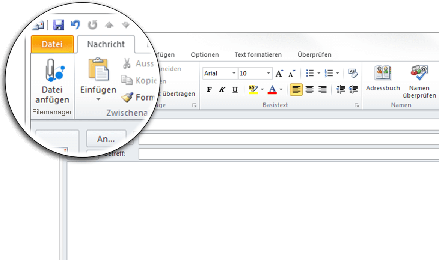Click the An recipient input field
Image resolution: width=439 pixels, height=260 pixels.
[289, 139]
